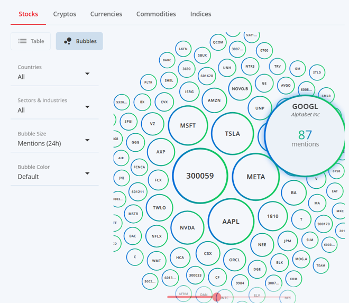
Task: Switch to the Stocks tab
Action: (x=28, y=14)
